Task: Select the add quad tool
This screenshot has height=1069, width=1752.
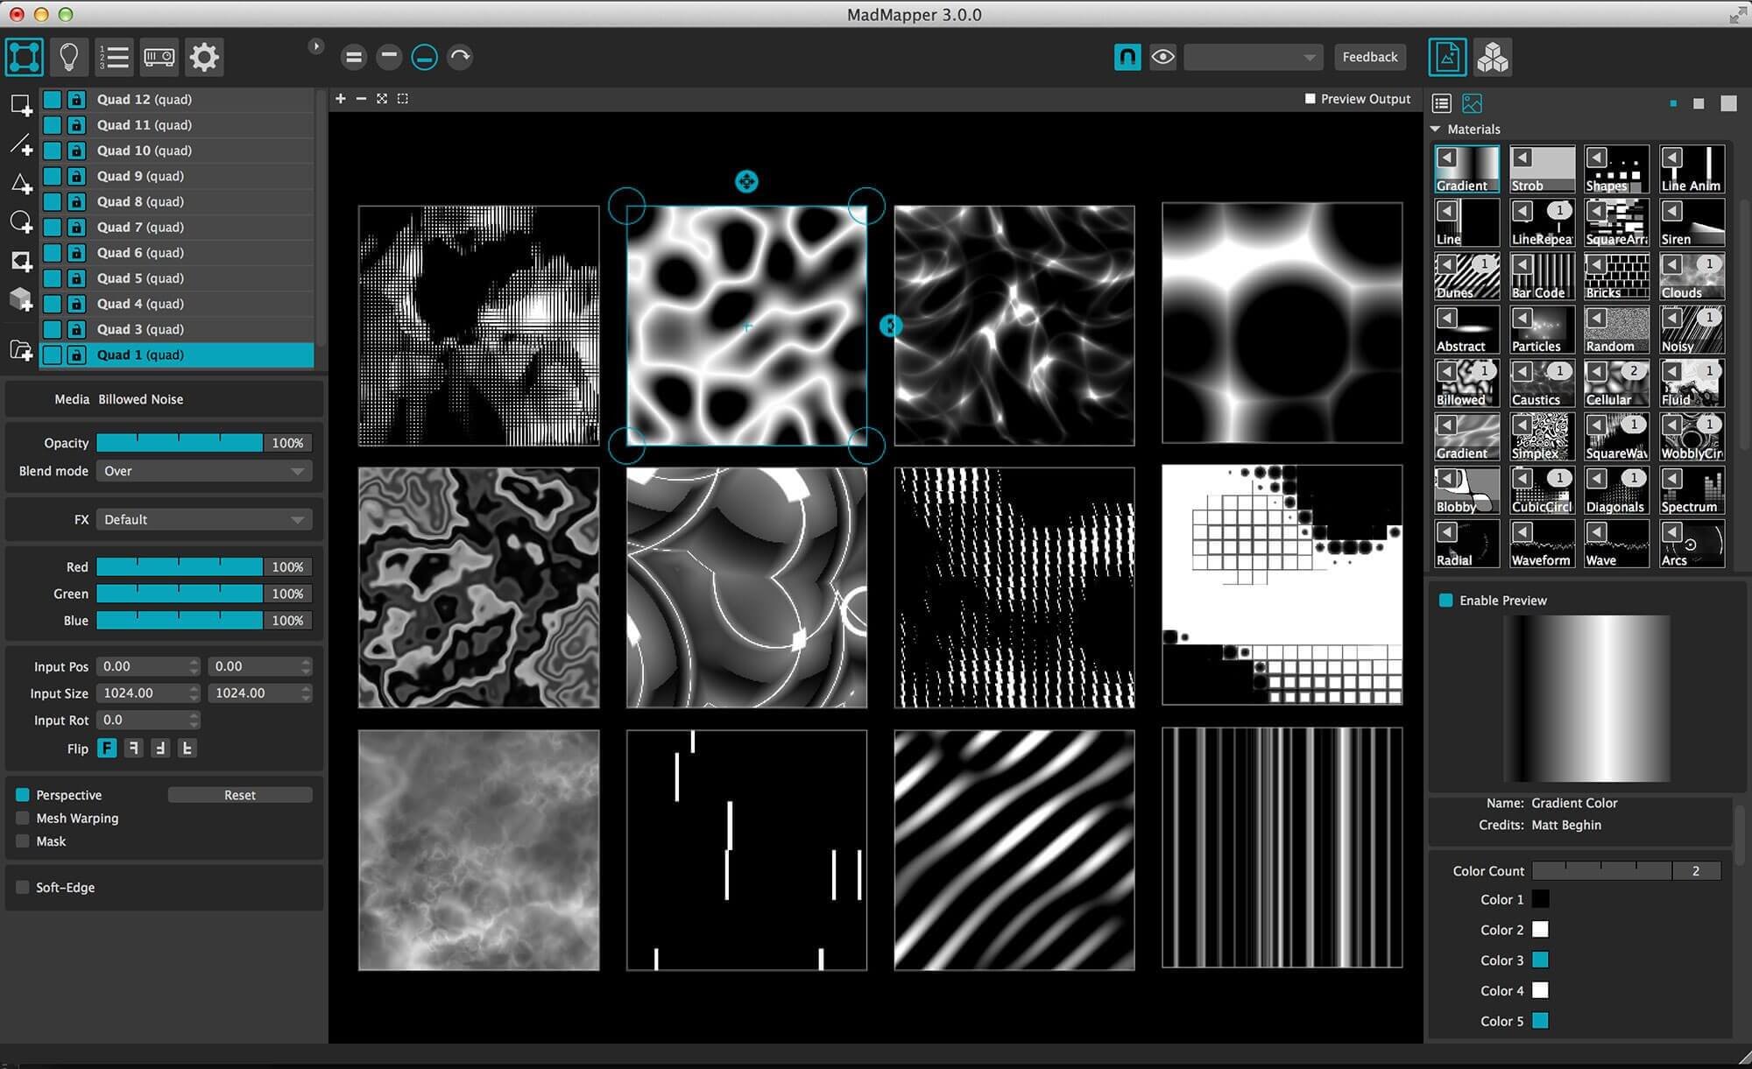Action: [21, 106]
